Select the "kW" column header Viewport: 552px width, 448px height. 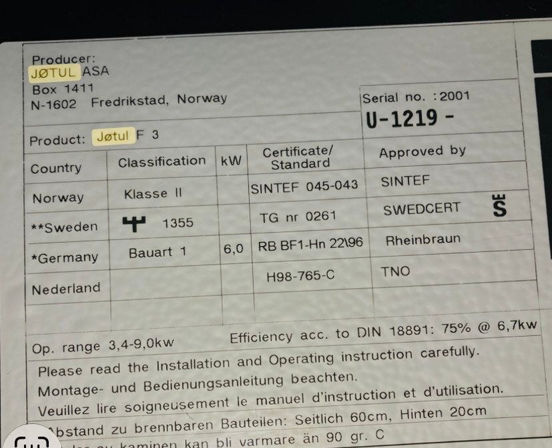(x=231, y=161)
